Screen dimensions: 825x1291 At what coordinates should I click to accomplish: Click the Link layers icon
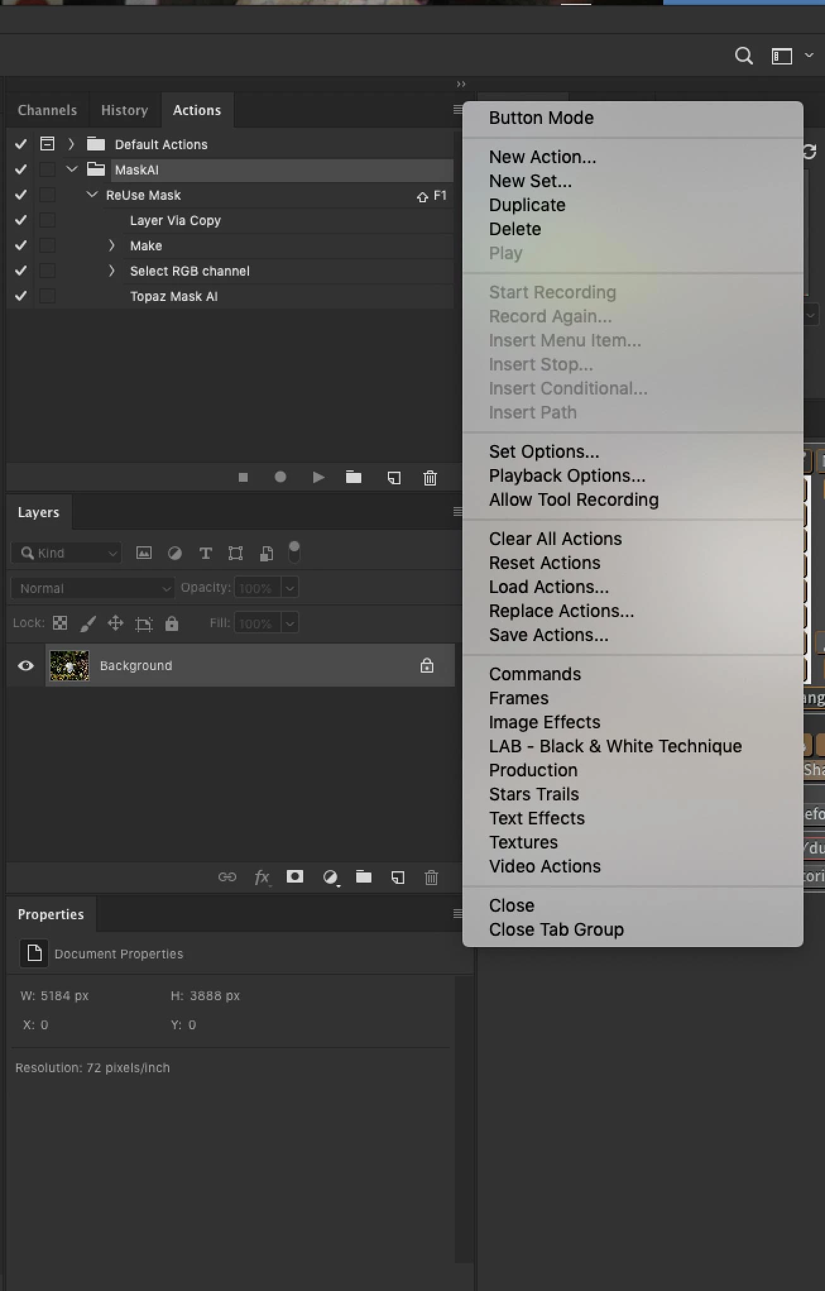227,877
